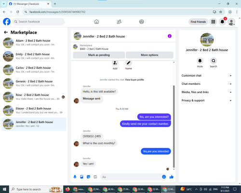This screenshot has height=193, width=241.
Task: Open Windows Start menu
Action: [x=4, y=189]
